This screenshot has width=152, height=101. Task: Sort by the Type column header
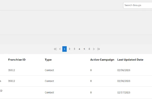pos(48,60)
